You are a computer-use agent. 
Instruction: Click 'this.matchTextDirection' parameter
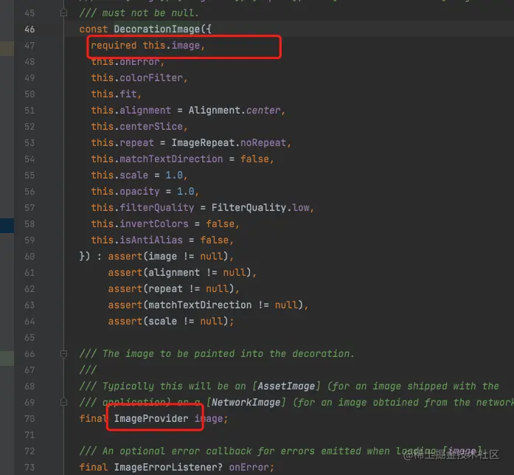point(157,159)
